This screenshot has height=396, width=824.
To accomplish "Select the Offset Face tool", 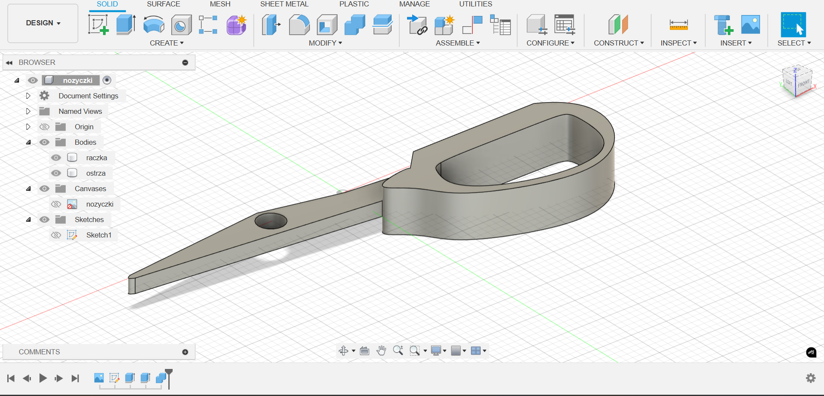I will (x=383, y=24).
